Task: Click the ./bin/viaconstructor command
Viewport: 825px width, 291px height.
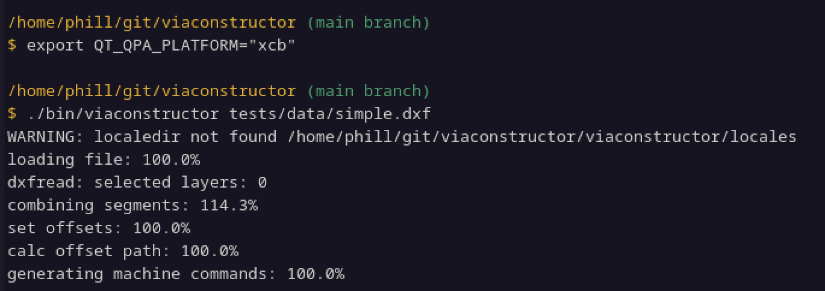Action: pyautogui.click(x=123, y=114)
